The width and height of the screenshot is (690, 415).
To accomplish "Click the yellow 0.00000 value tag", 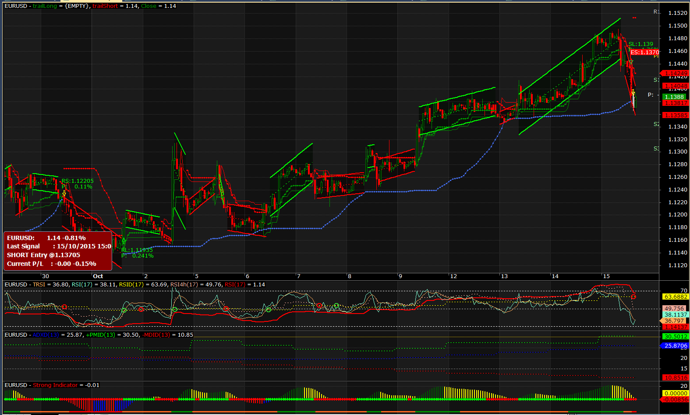I will pyautogui.click(x=676, y=394).
